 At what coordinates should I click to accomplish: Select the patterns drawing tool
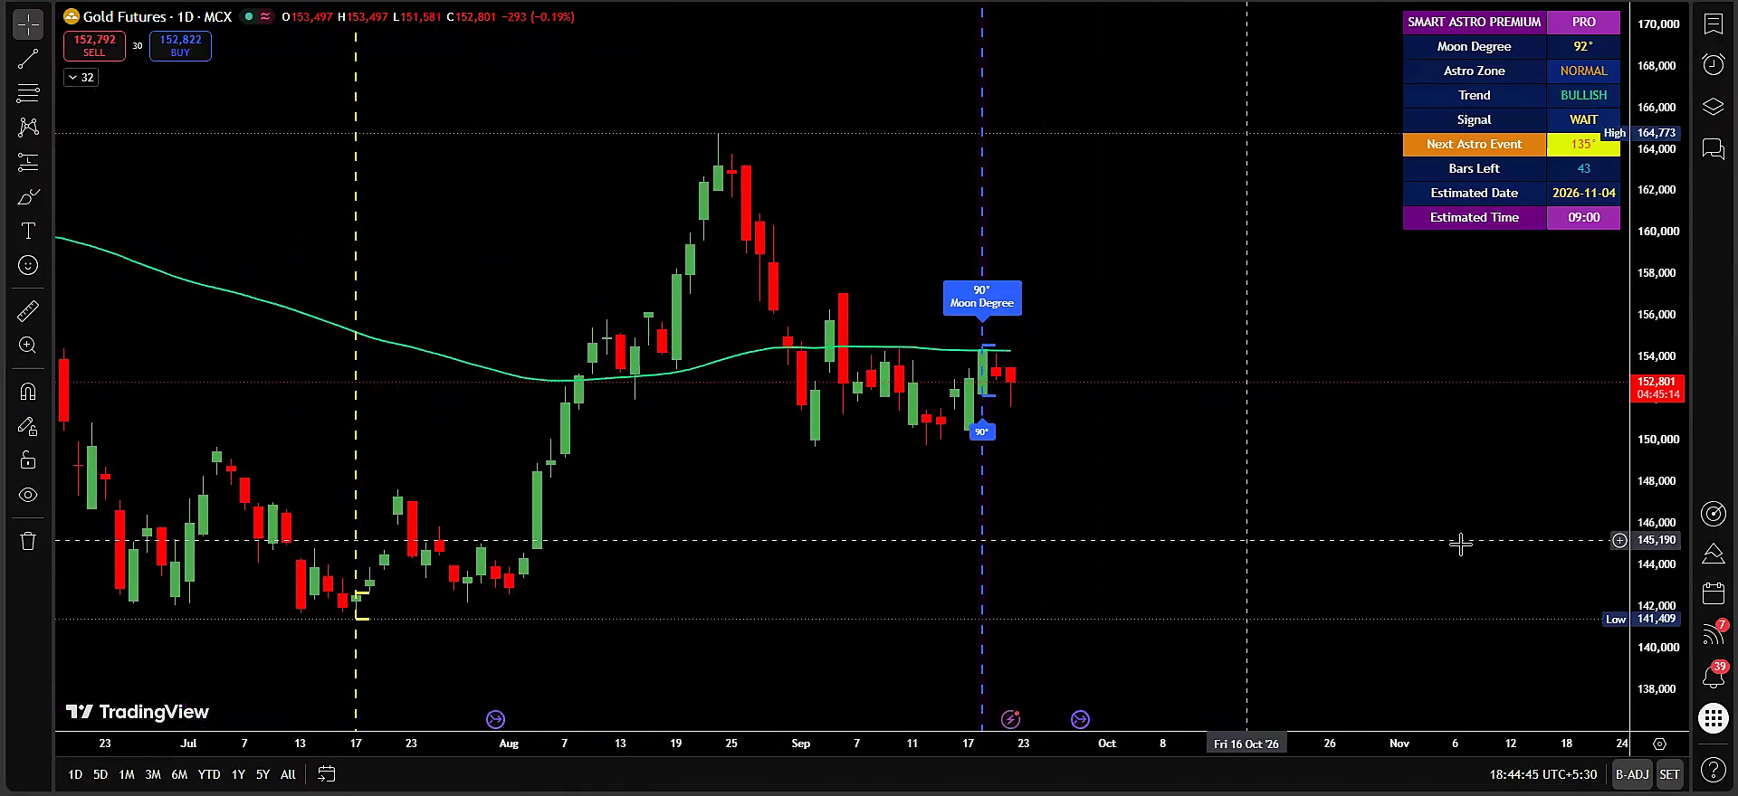28,128
